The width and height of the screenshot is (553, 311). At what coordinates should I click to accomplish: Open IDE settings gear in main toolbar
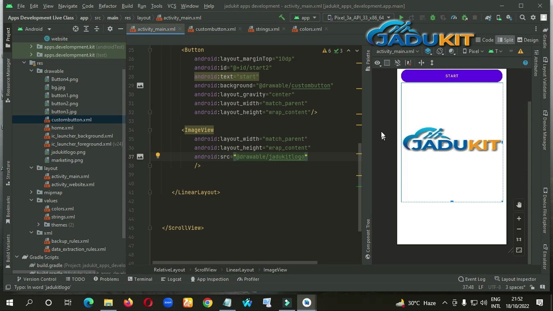(x=533, y=18)
